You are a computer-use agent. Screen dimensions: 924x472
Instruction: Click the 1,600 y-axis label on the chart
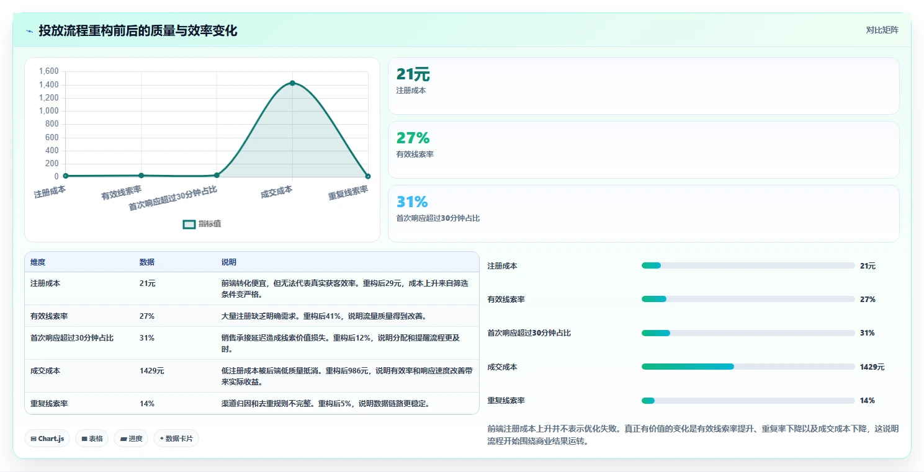point(48,71)
